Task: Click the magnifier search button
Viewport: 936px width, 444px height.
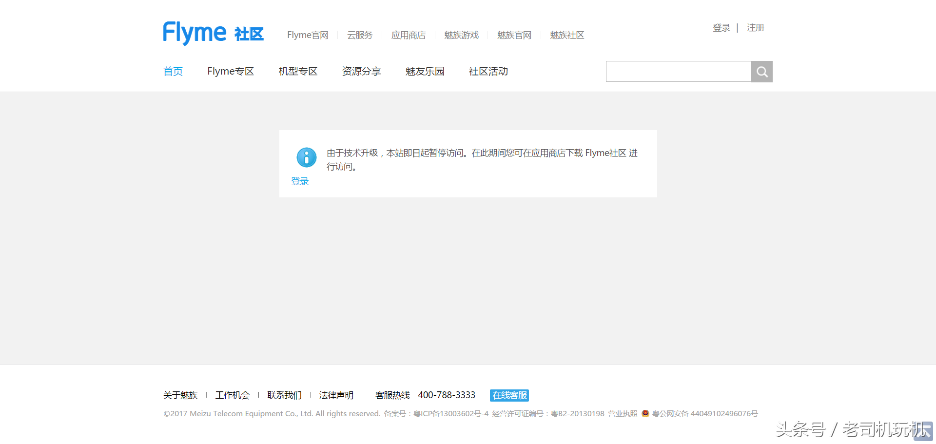Action: tap(761, 72)
